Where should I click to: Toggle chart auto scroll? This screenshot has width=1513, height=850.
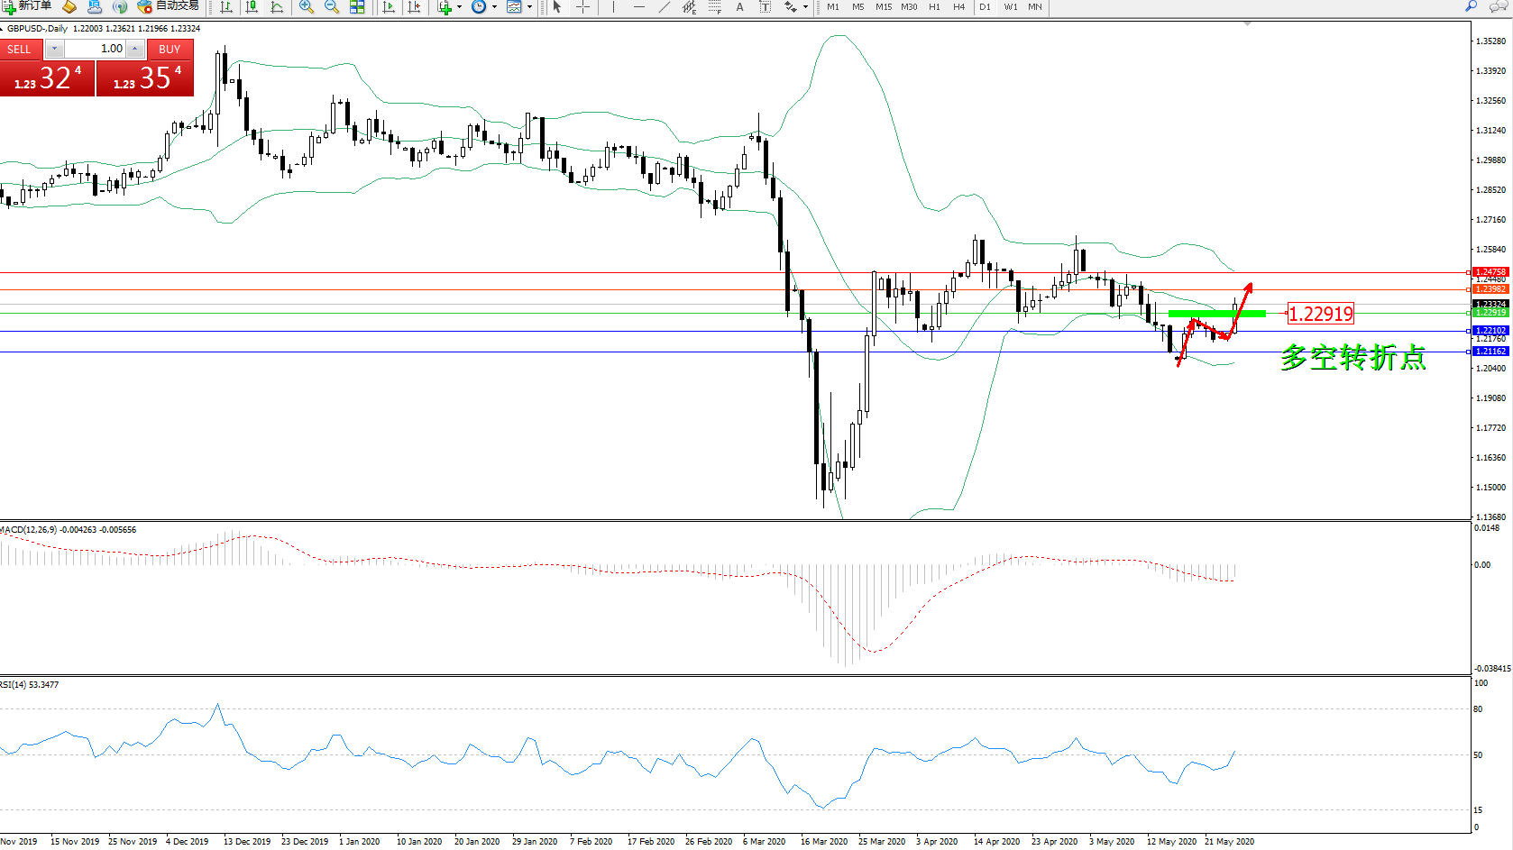(x=389, y=7)
